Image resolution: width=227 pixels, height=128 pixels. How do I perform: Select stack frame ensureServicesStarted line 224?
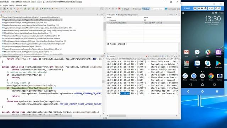pos(31,25)
